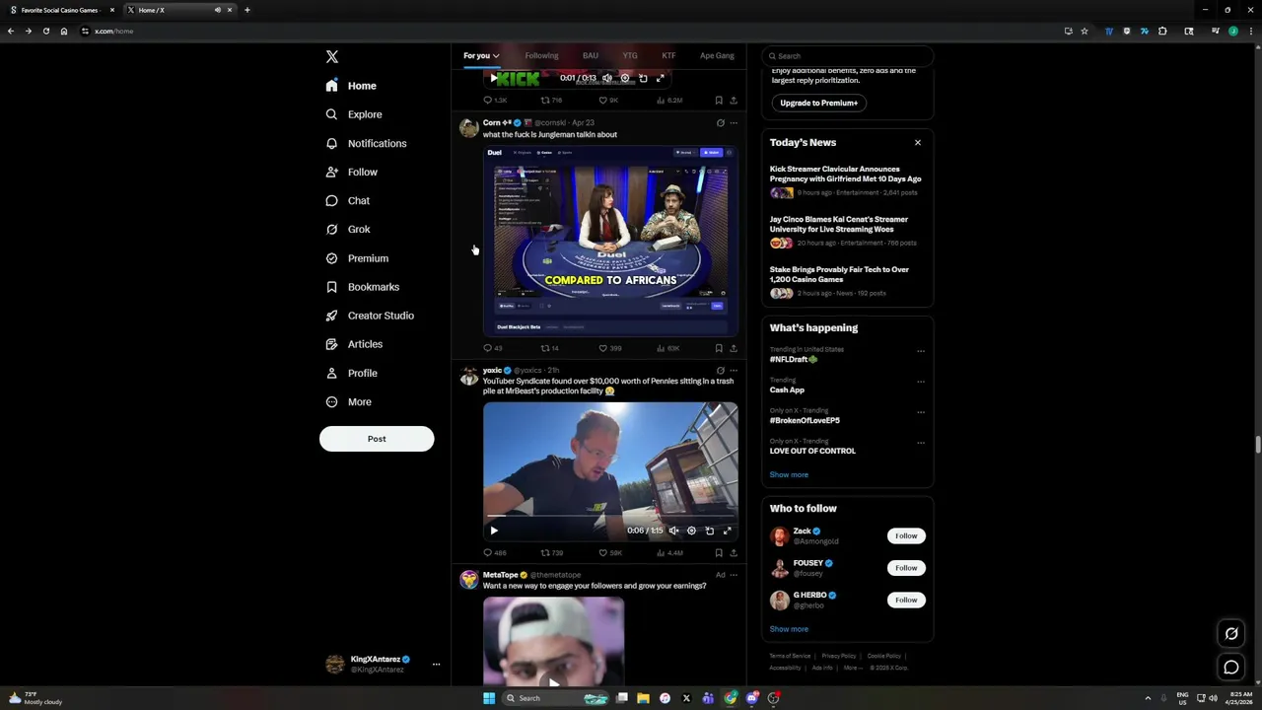The height and width of the screenshot is (710, 1262).
Task: Open settings gear on yoxic's video
Action: click(691, 531)
